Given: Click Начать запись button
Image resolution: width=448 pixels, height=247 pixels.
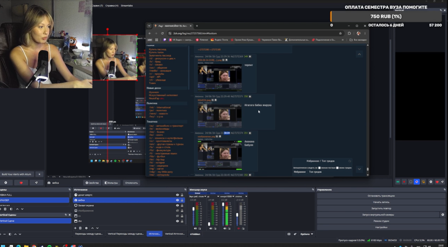Looking at the screenshot, I should pyautogui.click(x=381, y=202).
